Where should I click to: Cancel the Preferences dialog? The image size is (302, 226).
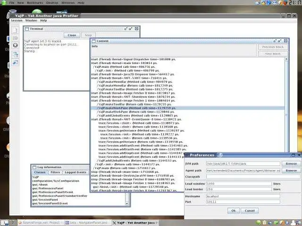click(x=250, y=211)
